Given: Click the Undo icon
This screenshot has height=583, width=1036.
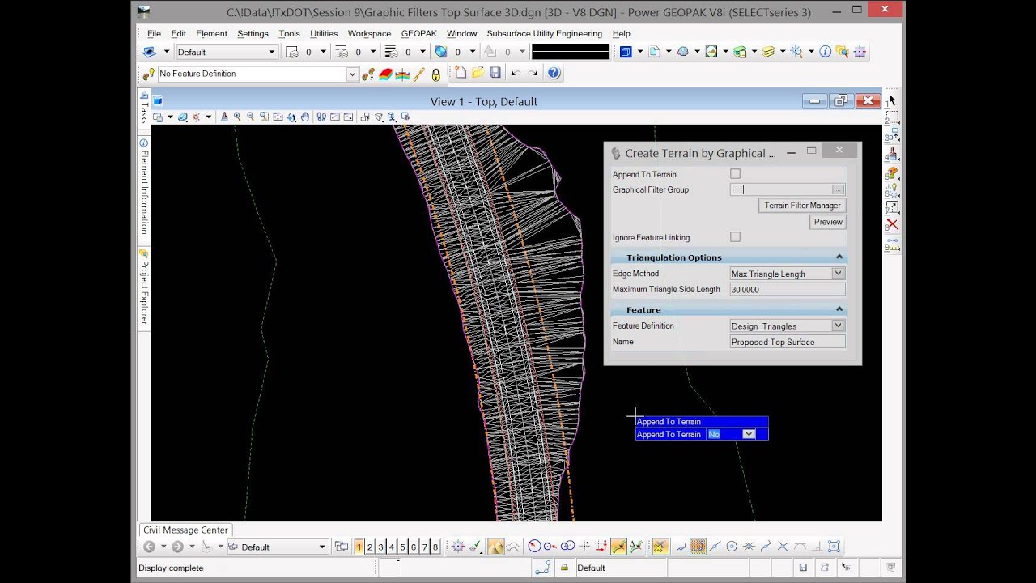Looking at the screenshot, I should (x=515, y=73).
